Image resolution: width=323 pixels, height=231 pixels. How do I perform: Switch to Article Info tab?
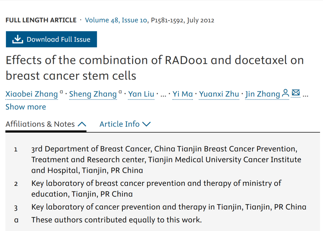[x=125, y=124]
